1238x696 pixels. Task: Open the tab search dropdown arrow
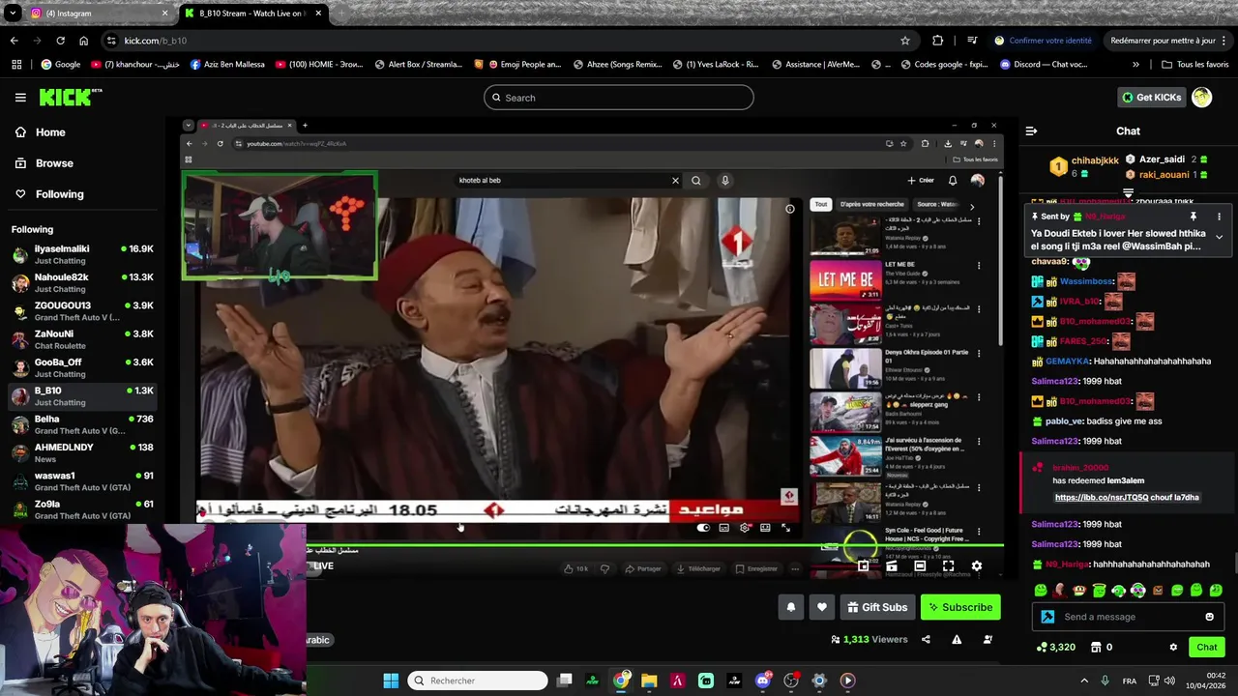12,14
